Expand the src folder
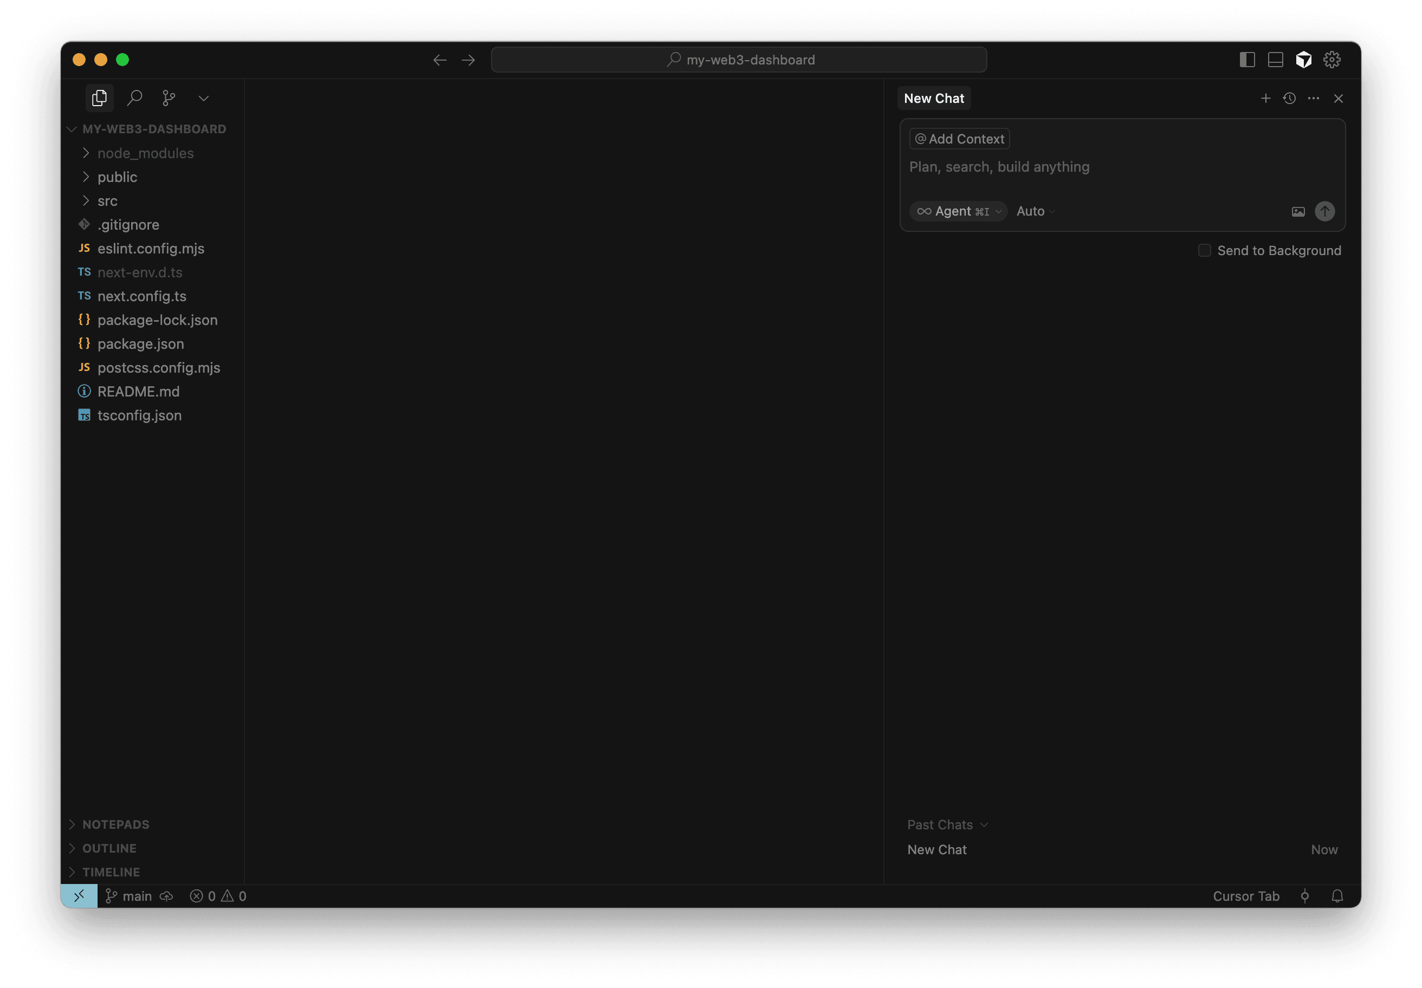The width and height of the screenshot is (1422, 988). click(x=107, y=200)
